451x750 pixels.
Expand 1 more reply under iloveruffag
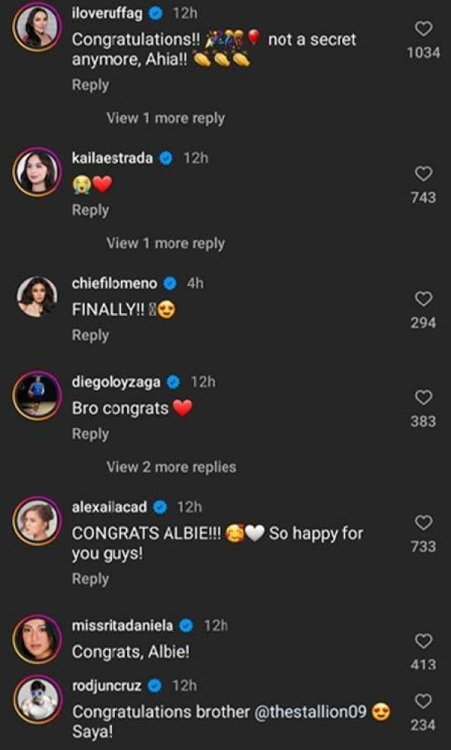[x=165, y=118]
